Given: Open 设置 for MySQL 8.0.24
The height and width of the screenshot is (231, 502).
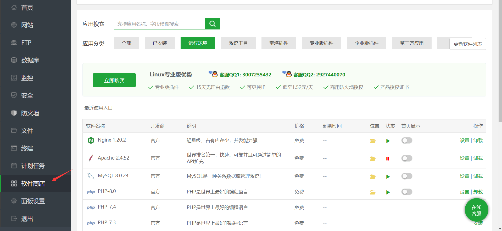Looking at the screenshot, I should 465,176.
